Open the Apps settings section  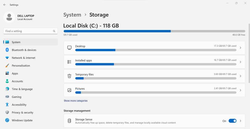pyautogui.click(x=15, y=74)
